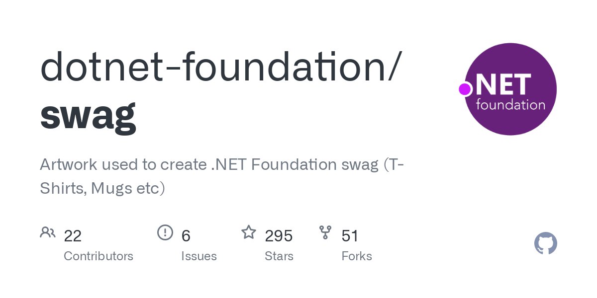The image size is (597, 298).
Task: Open the Contributors label
Action: click(x=99, y=256)
